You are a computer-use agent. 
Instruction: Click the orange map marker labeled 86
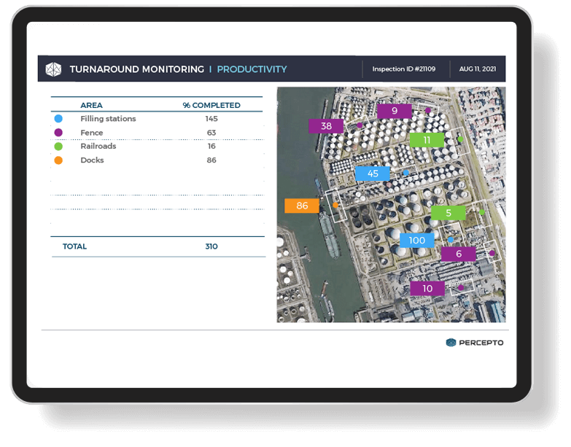302,206
